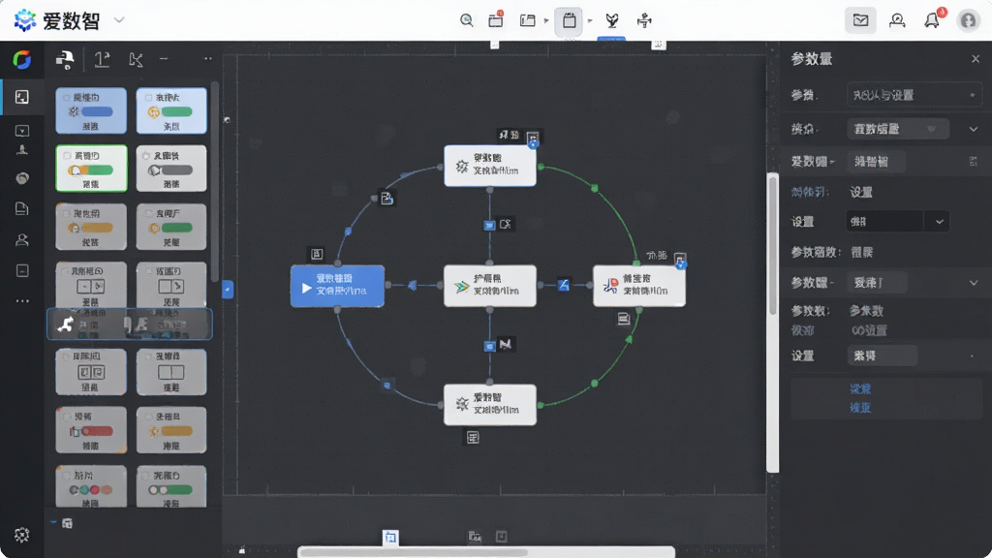Collapse the lower section chevron above 参数数
The image size is (992, 558).
973,283
